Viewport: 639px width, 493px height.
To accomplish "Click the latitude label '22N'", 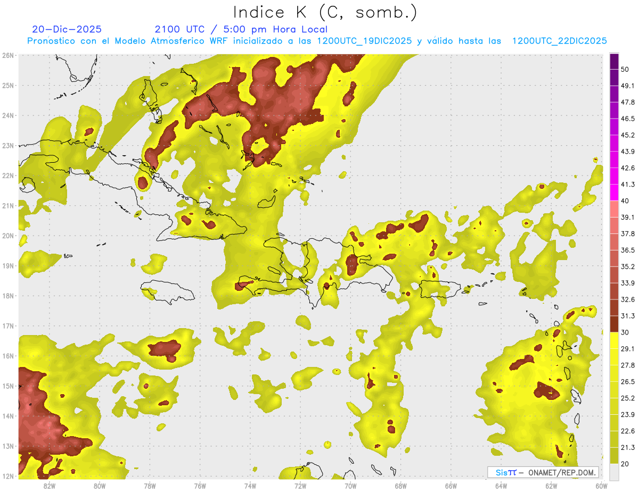I will 8,176.
